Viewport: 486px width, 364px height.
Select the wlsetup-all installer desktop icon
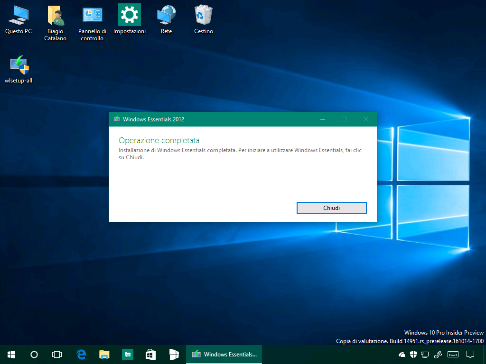coord(19,69)
